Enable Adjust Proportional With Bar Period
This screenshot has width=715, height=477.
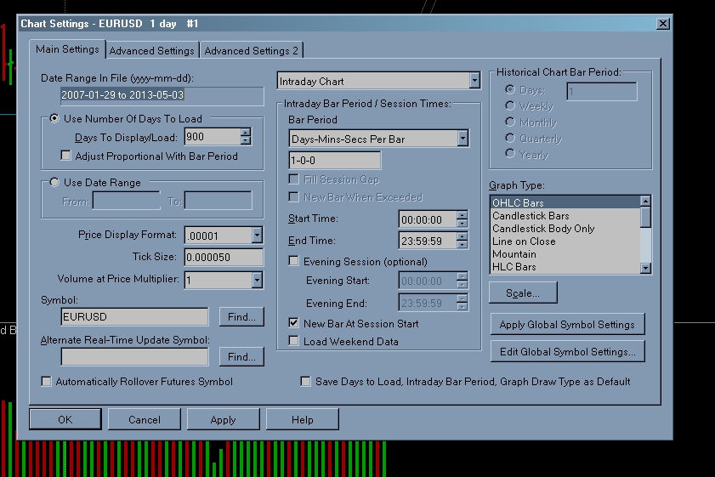(67, 156)
